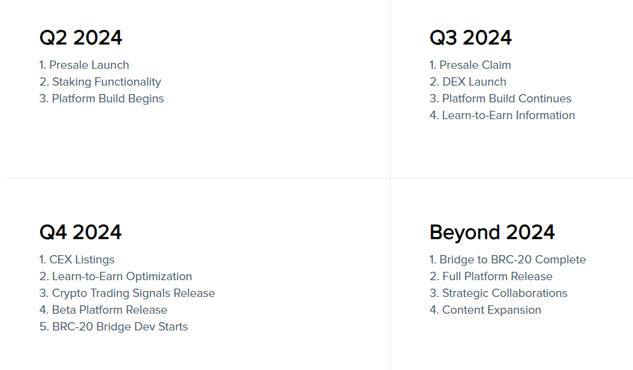The image size is (633, 370).
Task: Click the Q2 2024 heading
Action: point(81,38)
